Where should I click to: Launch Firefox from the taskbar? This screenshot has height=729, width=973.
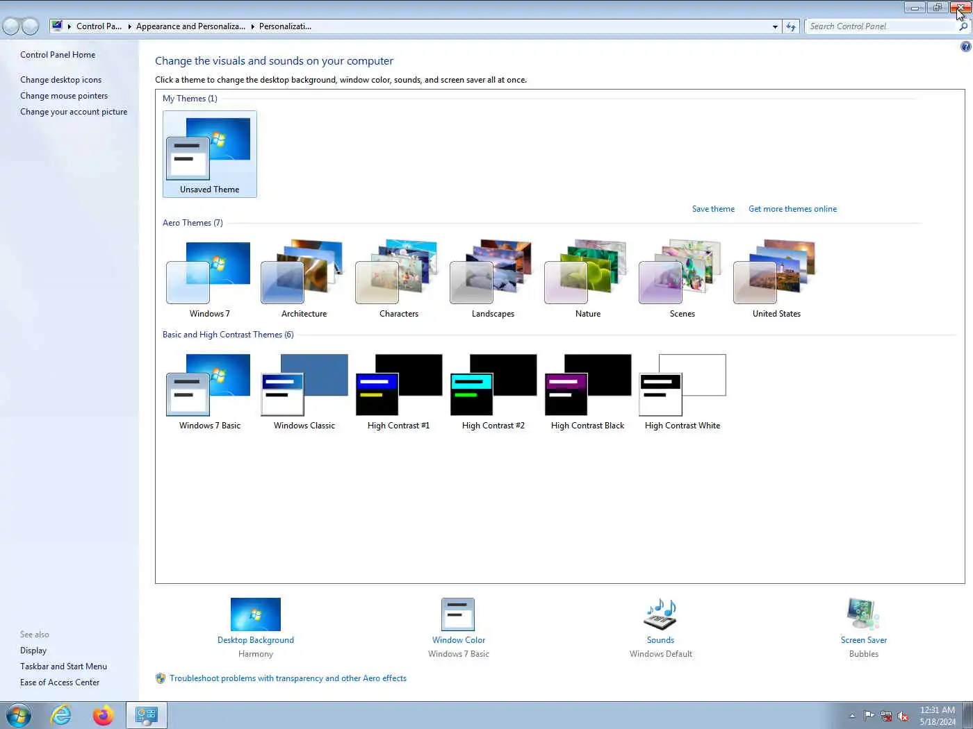coord(103,715)
